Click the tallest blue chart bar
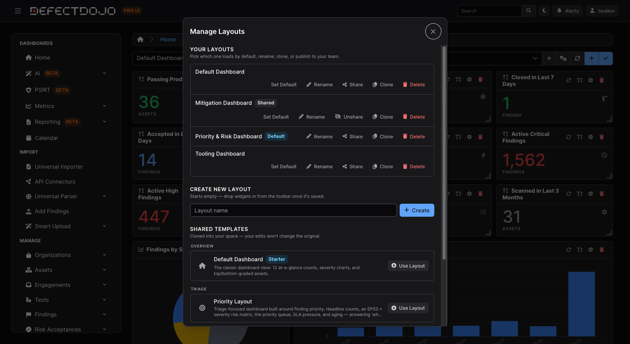 coord(582,304)
